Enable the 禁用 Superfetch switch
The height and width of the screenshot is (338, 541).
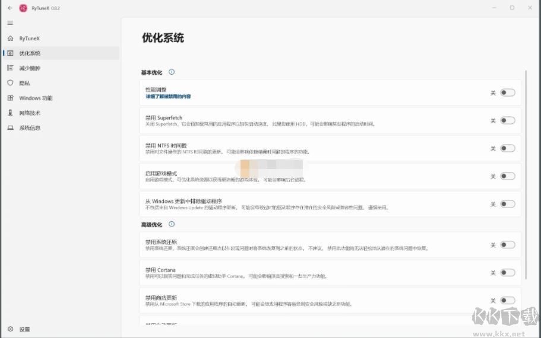click(x=508, y=120)
